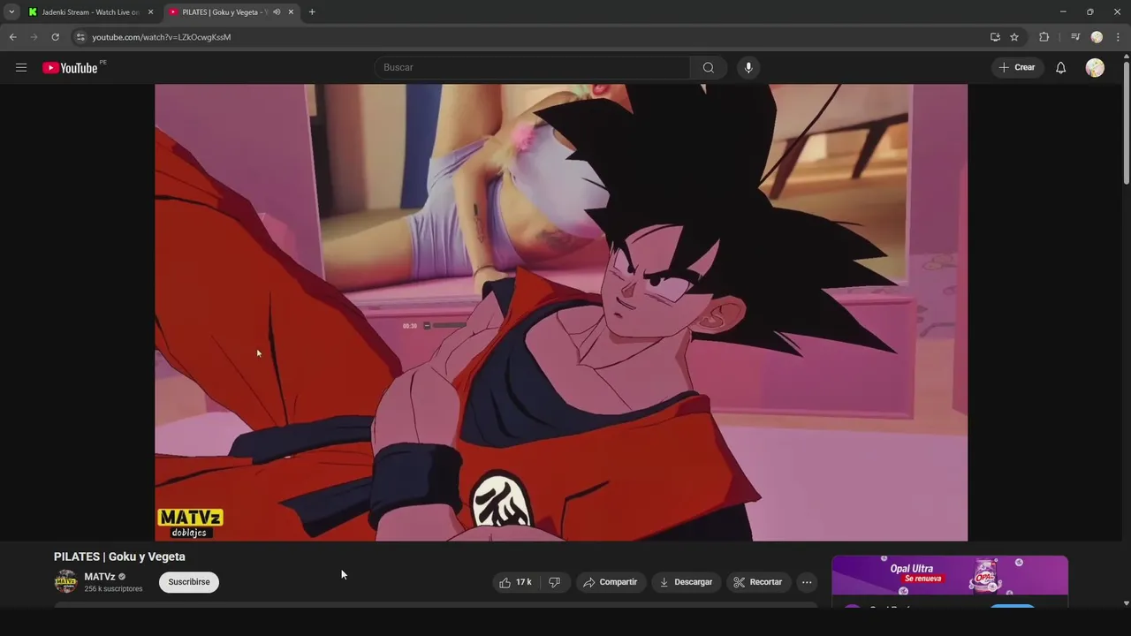
Task: Expand the tab search dropdown arrow
Action: (x=11, y=12)
